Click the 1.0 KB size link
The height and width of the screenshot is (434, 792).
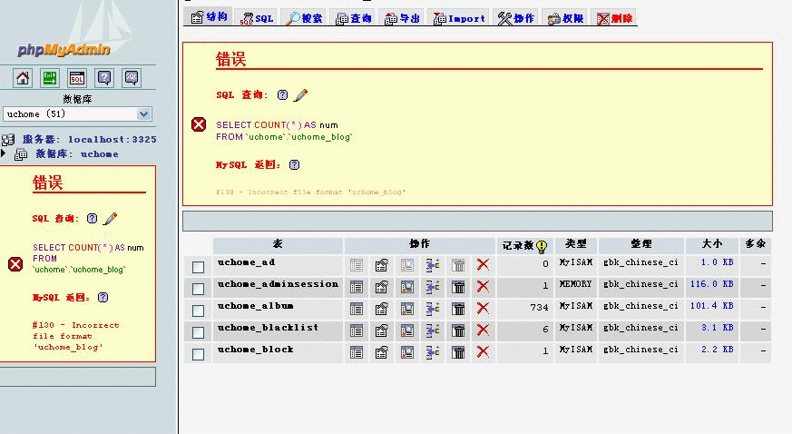coord(718,262)
